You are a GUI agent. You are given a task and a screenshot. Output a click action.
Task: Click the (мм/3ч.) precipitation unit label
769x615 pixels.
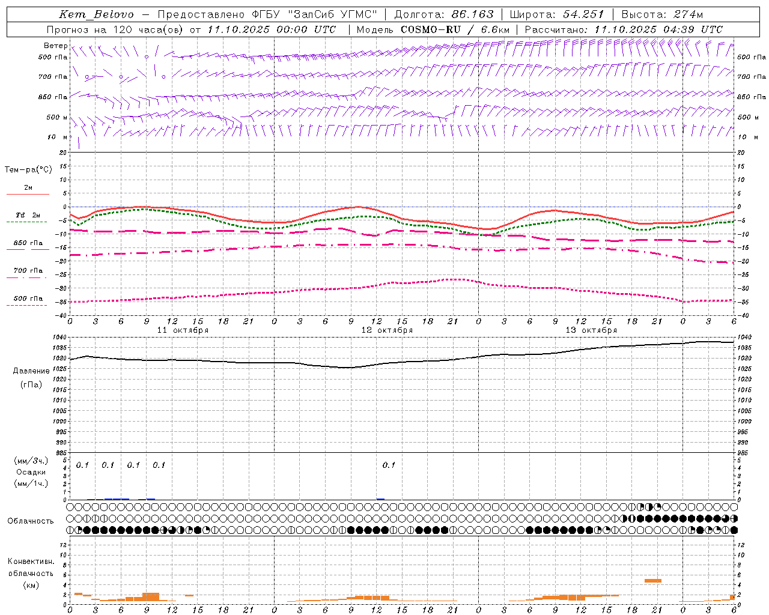click(31, 461)
